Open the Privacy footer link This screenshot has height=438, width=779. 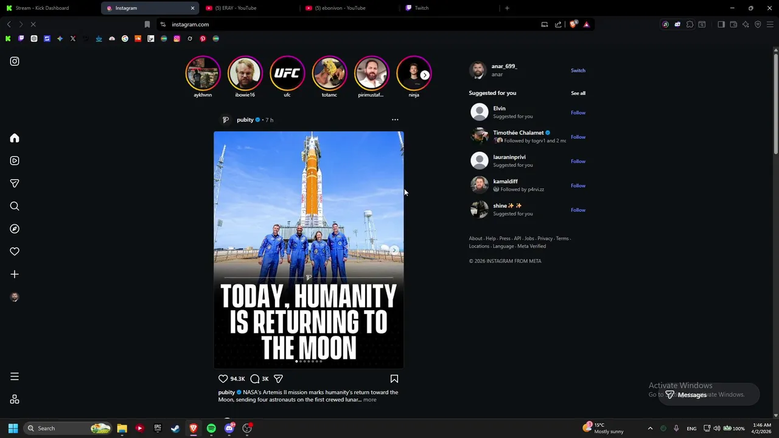click(545, 238)
